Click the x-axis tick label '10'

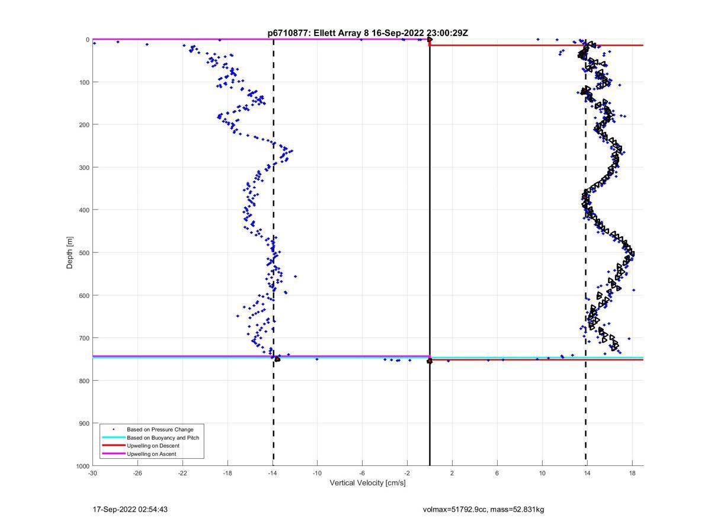(542, 473)
